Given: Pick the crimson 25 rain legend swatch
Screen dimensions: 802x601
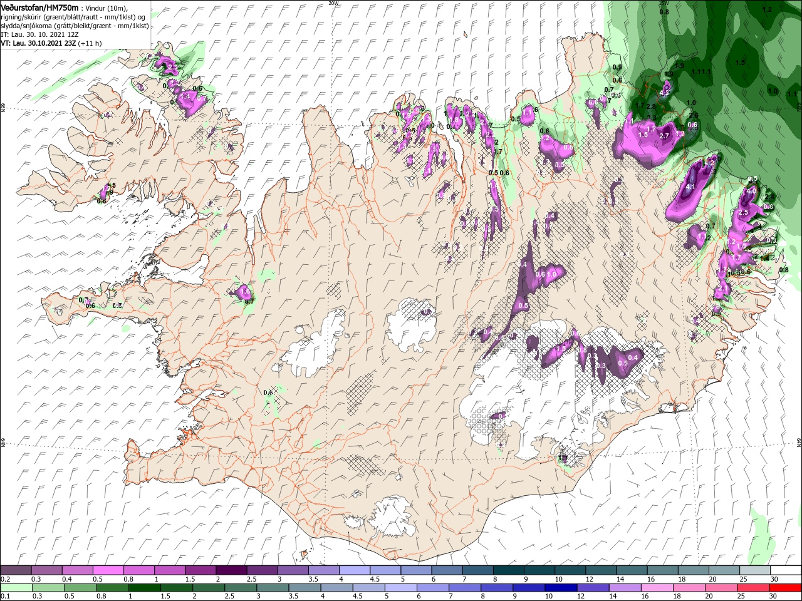Looking at the screenshot, I should (753, 588).
